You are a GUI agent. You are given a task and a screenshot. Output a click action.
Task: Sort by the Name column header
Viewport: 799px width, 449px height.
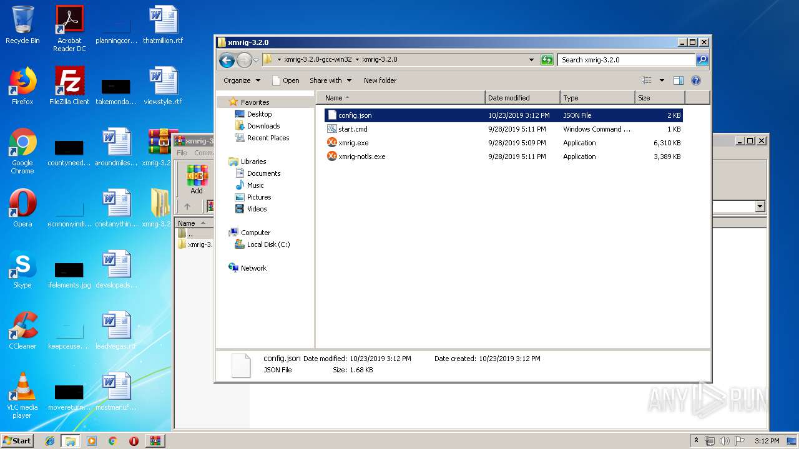click(401, 98)
